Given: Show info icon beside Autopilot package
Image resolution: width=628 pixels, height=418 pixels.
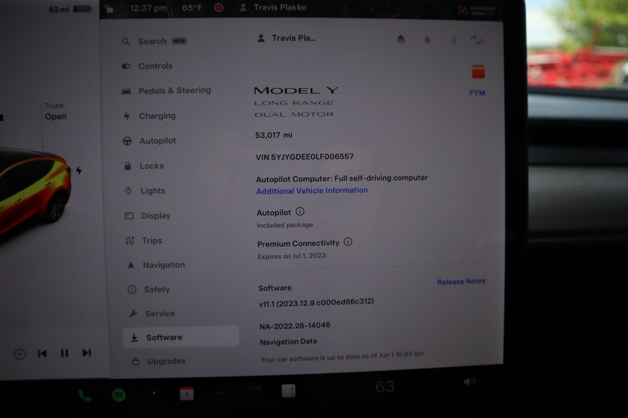Looking at the screenshot, I should coord(300,212).
